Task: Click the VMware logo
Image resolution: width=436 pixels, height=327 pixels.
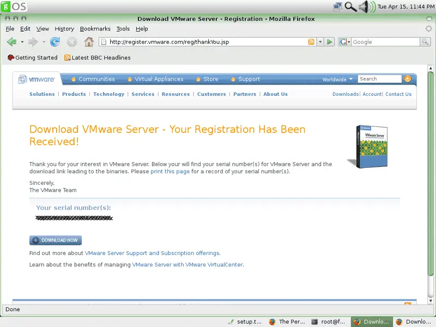Action: tap(37, 79)
